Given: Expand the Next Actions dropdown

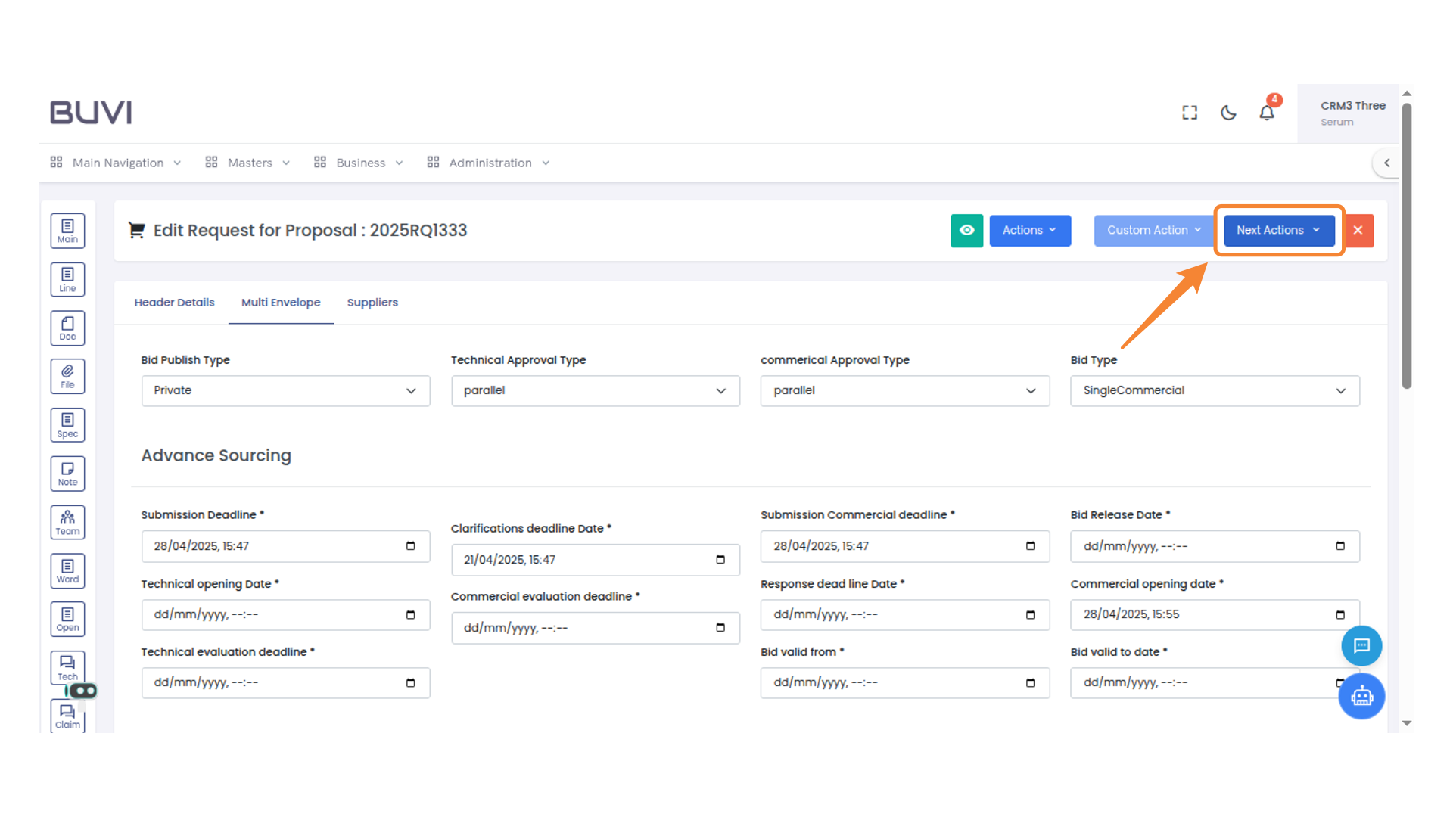Looking at the screenshot, I should (x=1278, y=231).
